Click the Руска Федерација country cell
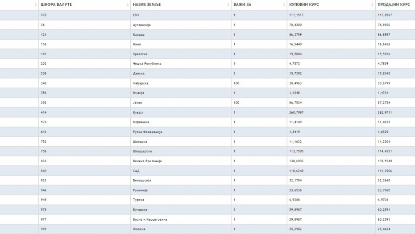This screenshot has width=415, height=234. pos(148,132)
